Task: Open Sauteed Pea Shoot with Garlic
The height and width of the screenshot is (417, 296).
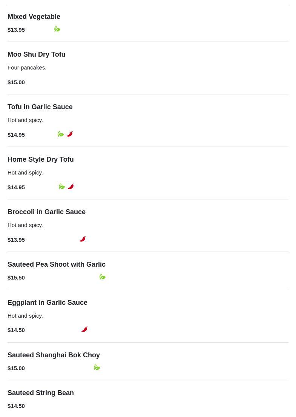Action: point(57,264)
